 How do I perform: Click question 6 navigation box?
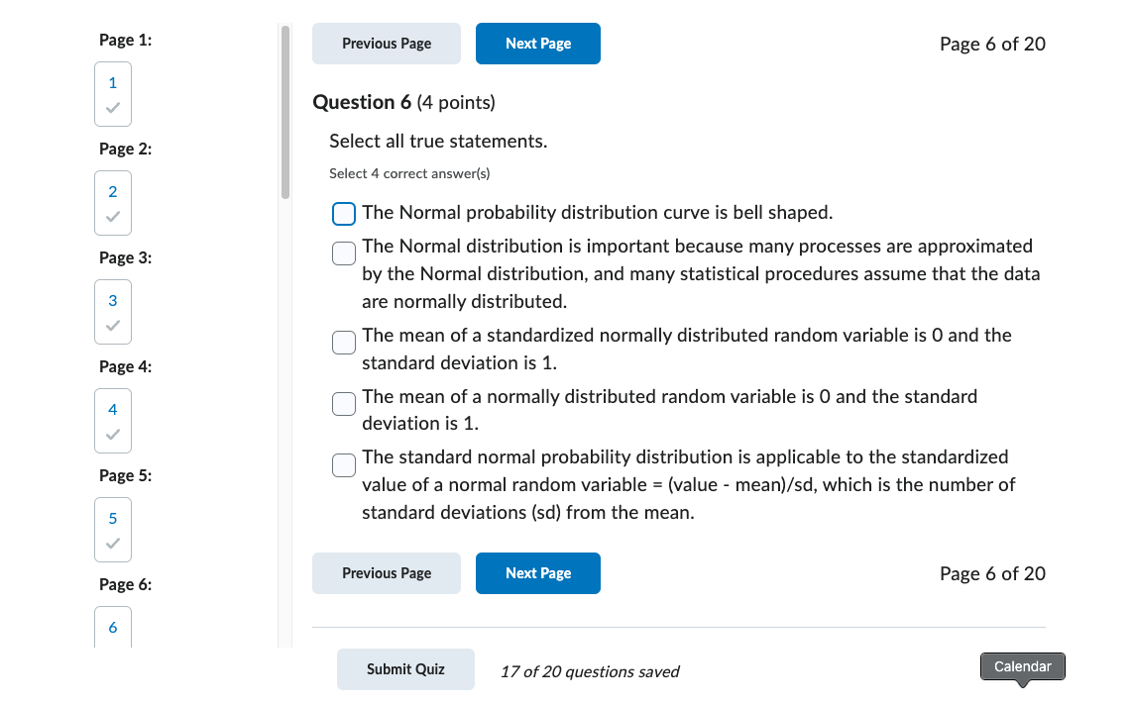pyautogui.click(x=113, y=628)
